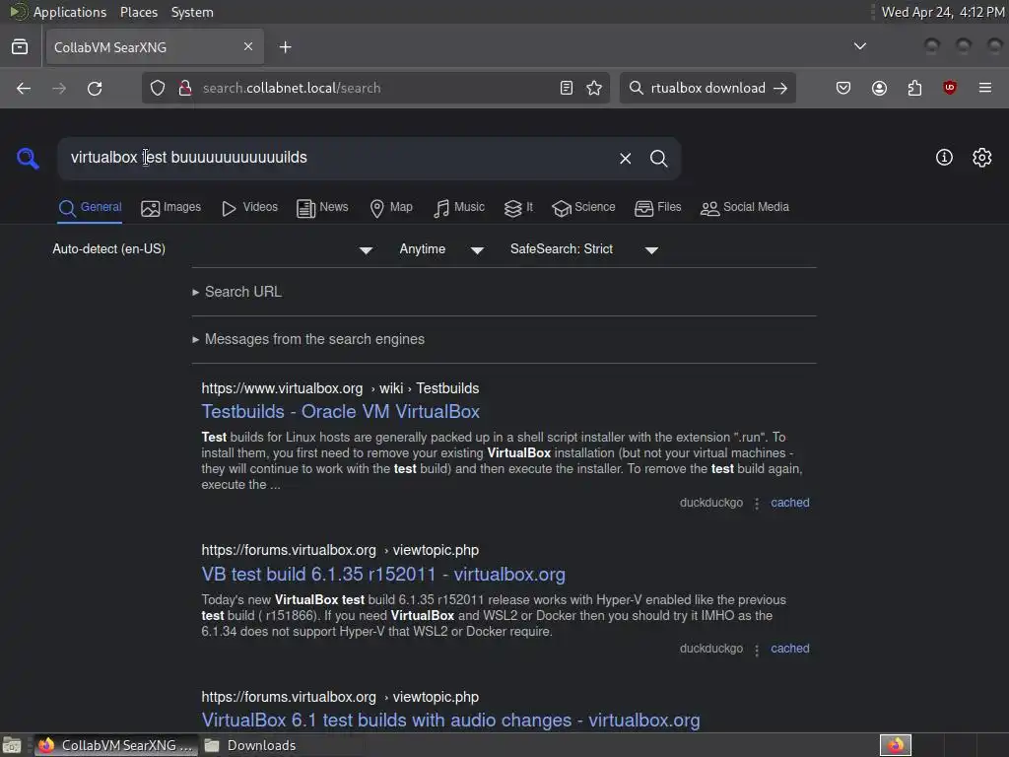The image size is (1009, 757).
Task: Open cached link for Testbuilds result
Action: (x=790, y=503)
